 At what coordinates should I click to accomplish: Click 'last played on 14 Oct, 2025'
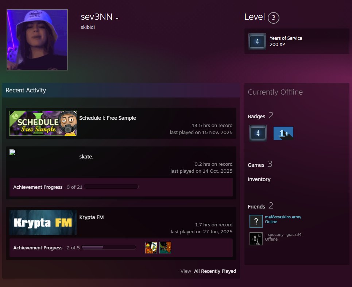[201, 171]
